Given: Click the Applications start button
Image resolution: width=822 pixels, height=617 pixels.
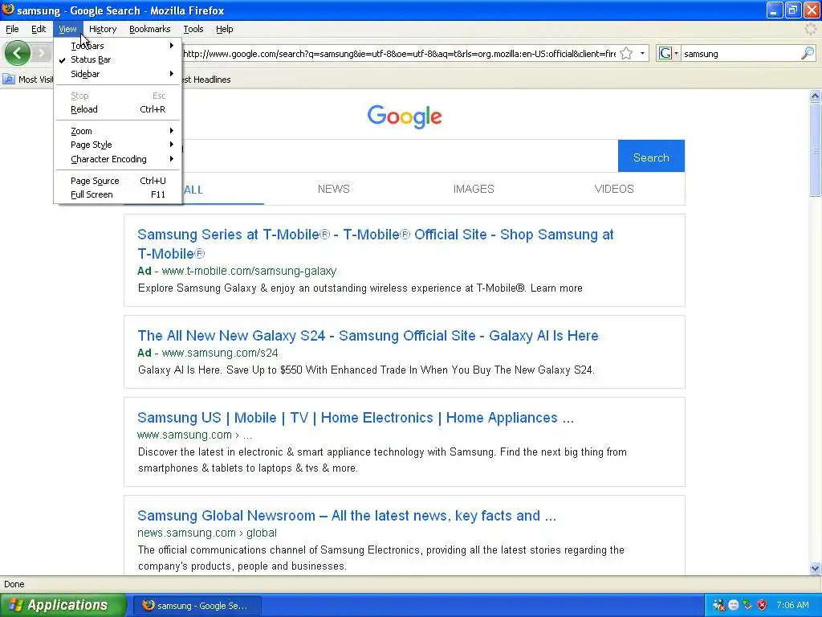Looking at the screenshot, I should [63, 605].
